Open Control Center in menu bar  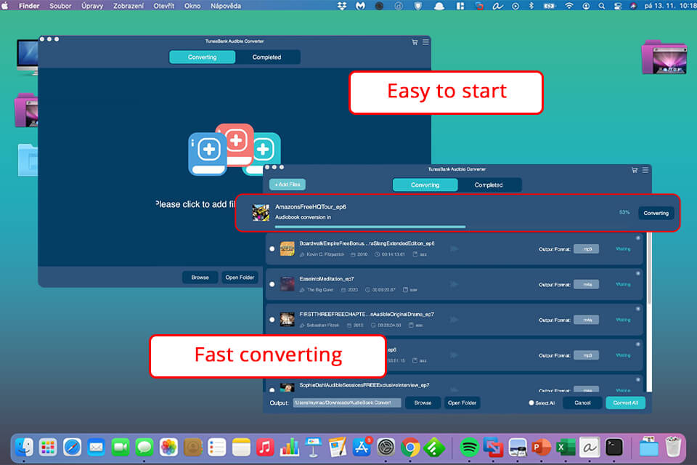617,6
